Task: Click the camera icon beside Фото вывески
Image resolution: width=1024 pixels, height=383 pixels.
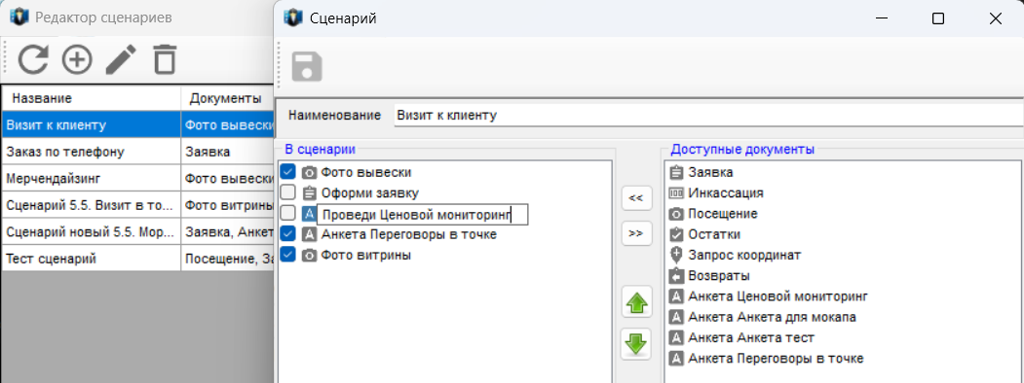Action: (310, 173)
